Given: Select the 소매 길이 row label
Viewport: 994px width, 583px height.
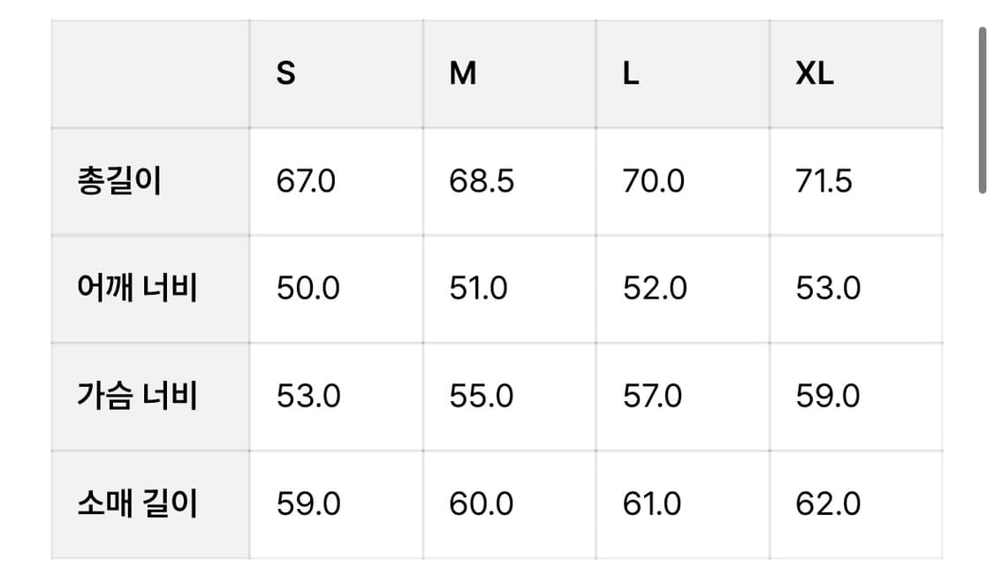Looking at the screenshot, I should (x=137, y=503).
